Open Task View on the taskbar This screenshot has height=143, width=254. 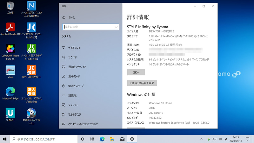[x=92, y=139]
